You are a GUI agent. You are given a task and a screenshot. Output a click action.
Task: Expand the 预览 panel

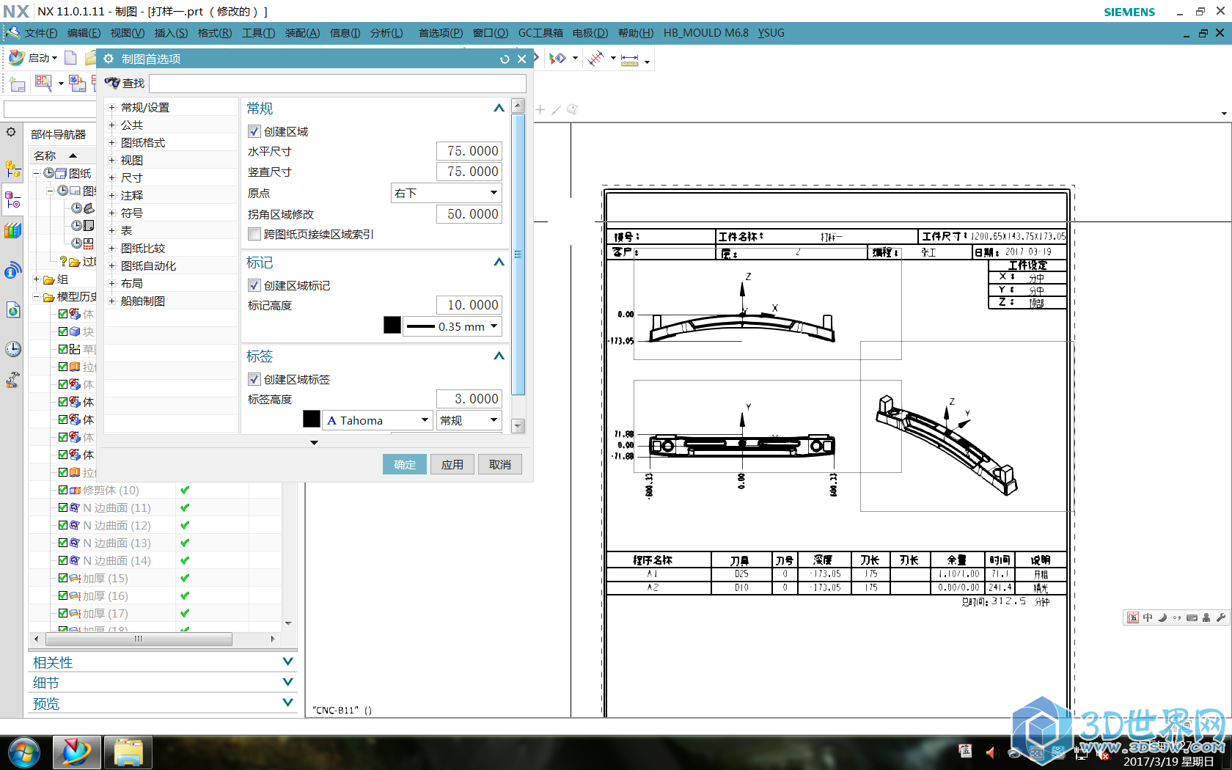[x=287, y=703]
